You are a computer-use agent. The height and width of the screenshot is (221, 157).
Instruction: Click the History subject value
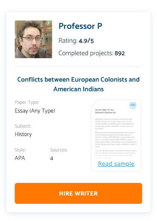(23, 134)
